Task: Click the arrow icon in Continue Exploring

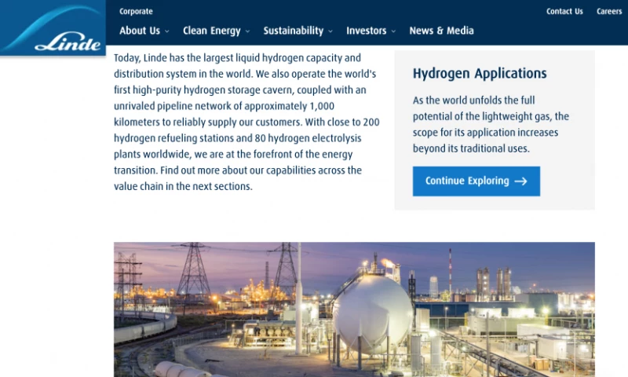Action: click(520, 181)
